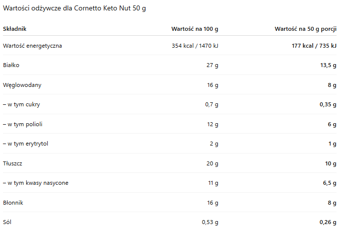The image size is (344, 230).
Task: Select the 'Białko' row label
Action: (x=11, y=65)
